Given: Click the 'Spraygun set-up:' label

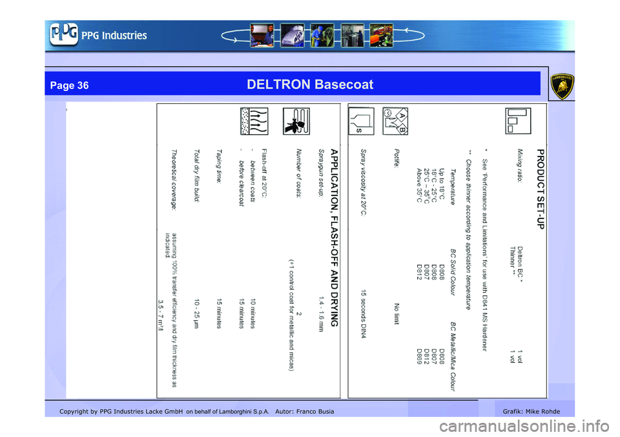Looking at the screenshot, I should point(322,173).
